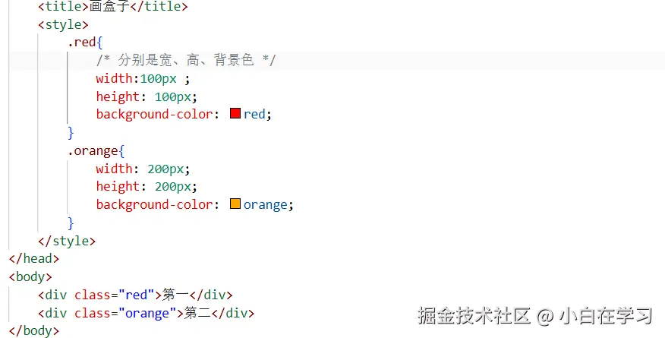Click the closing </style> tag
This screenshot has height=338, width=665.
point(67,241)
